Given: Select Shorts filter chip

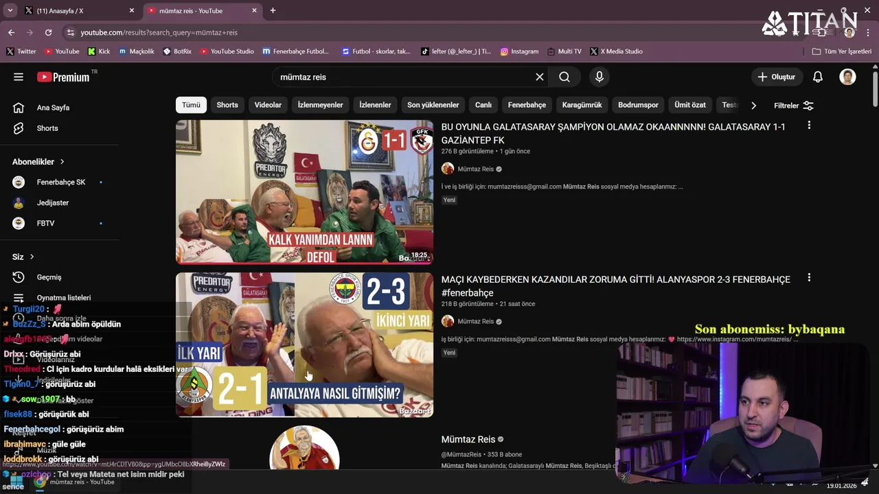Looking at the screenshot, I should pyautogui.click(x=227, y=105).
